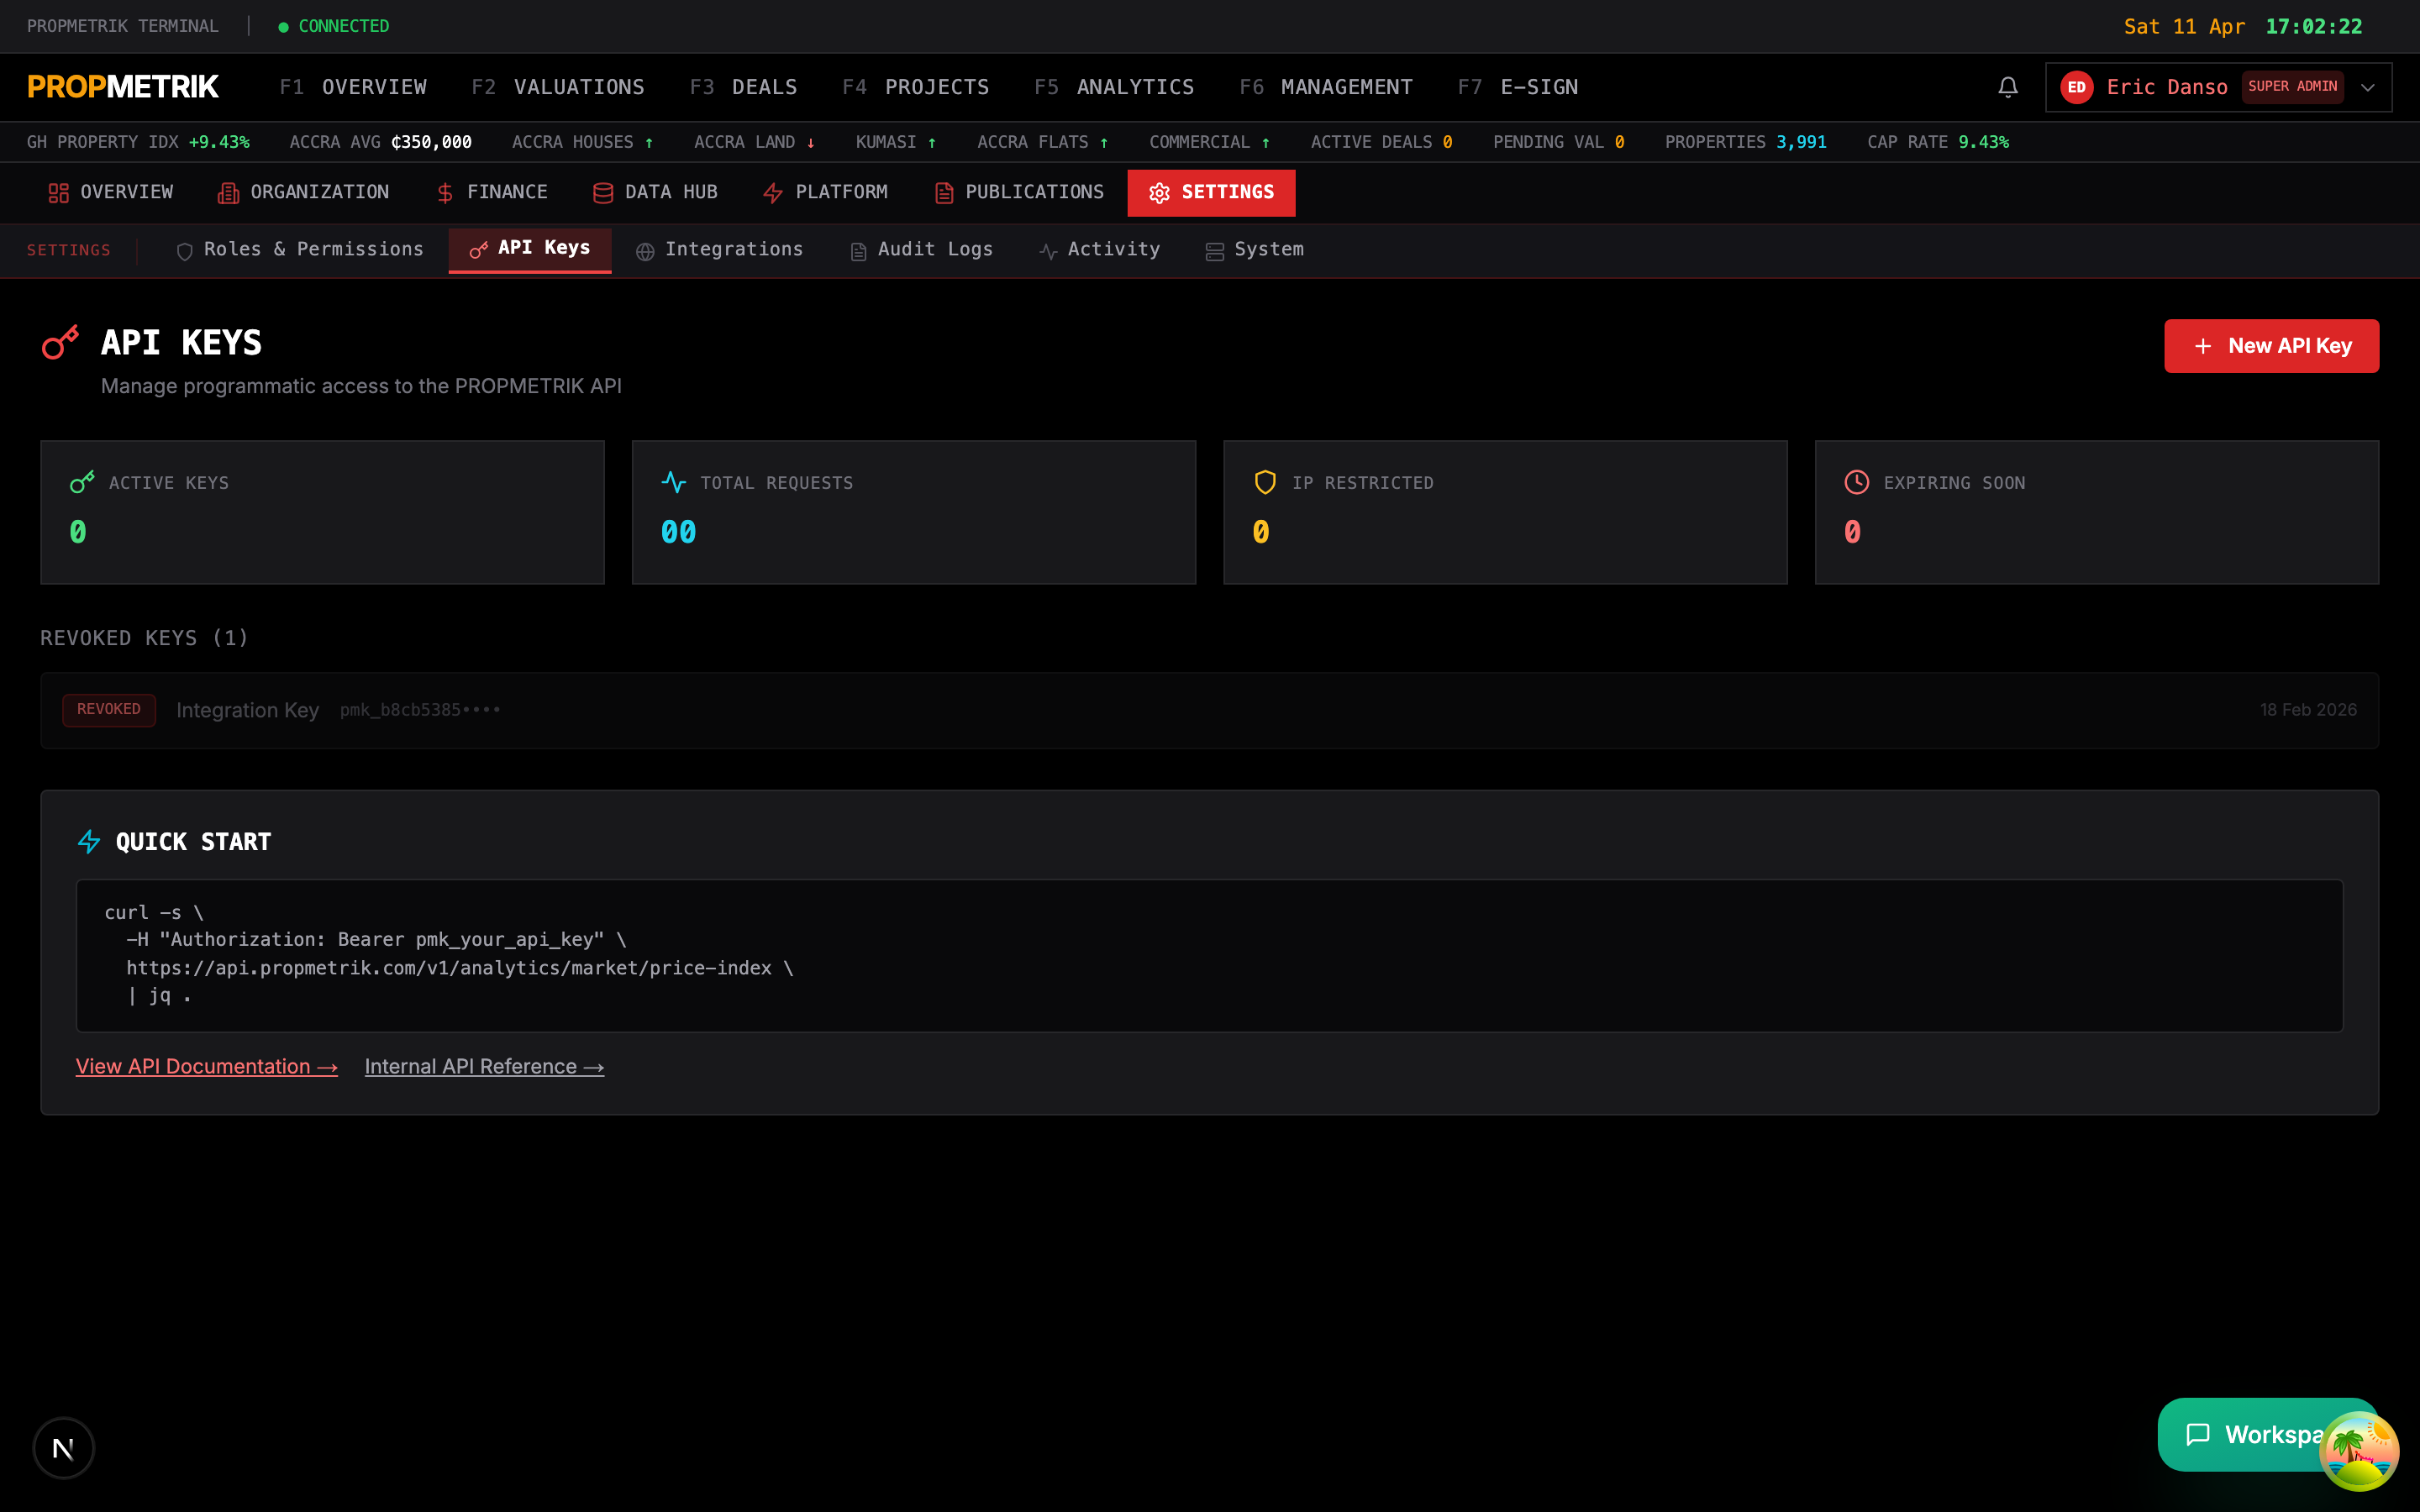Open the notifications bell
Screen dimensions: 2420x1512
(2007, 87)
